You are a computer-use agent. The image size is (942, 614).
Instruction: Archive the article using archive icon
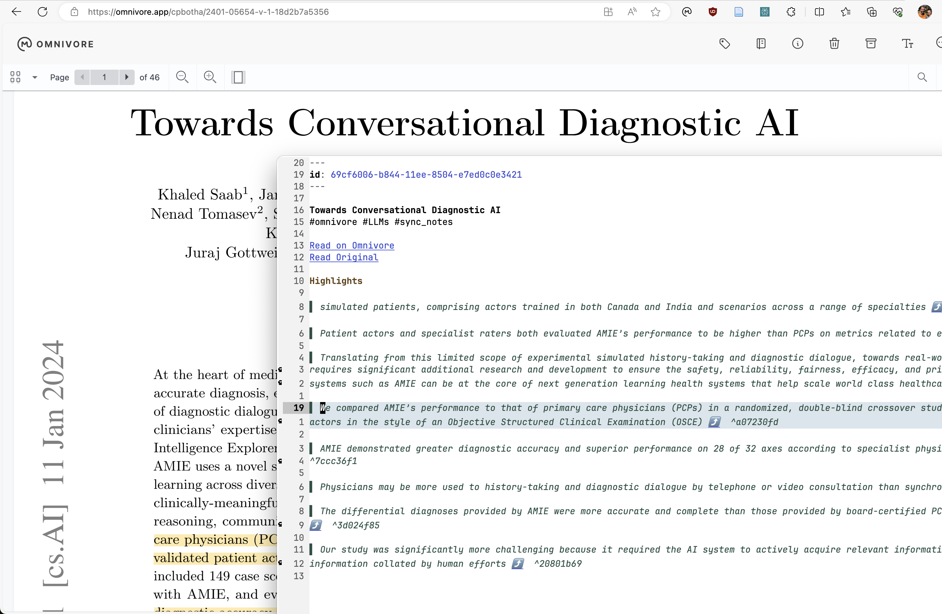coord(871,43)
